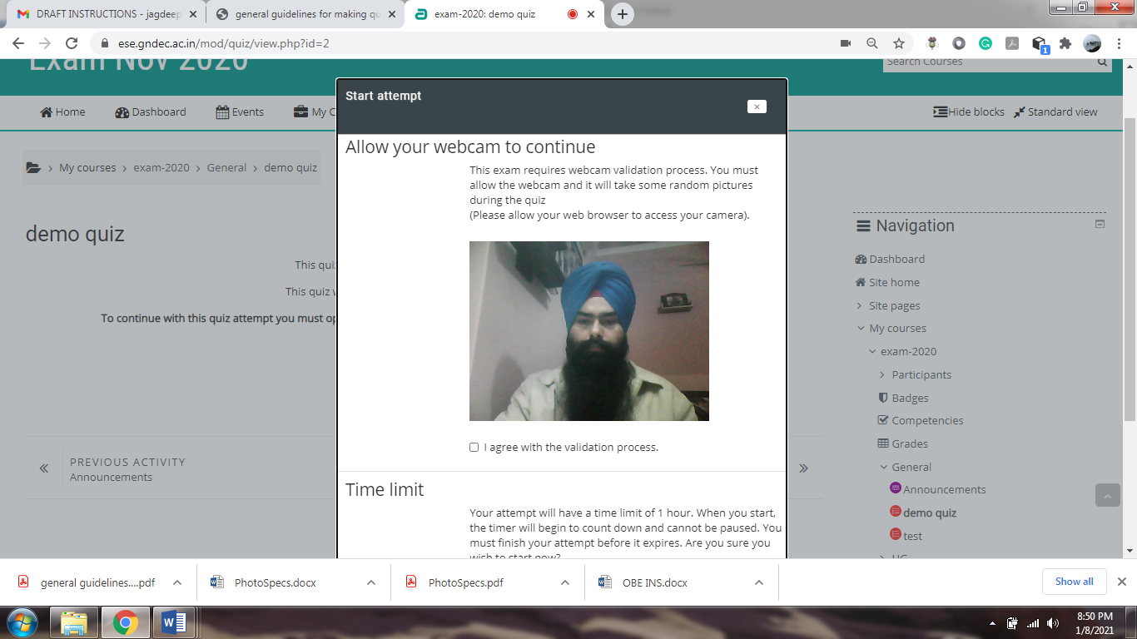The width and height of the screenshot is (1137, 639).
Task: Click Hide blocks
Action: [x=969, y=112]
